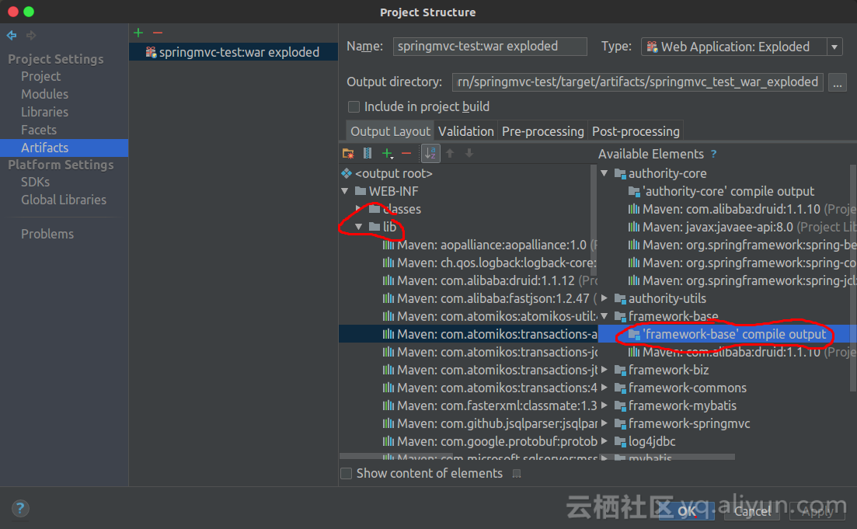857x529 pixels.
Task: Remove selected artifact with red minus
Action: 158,33
